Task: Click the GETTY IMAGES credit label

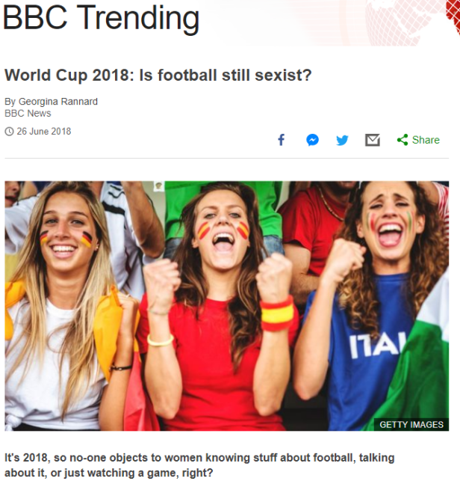Action: [411, 425]
